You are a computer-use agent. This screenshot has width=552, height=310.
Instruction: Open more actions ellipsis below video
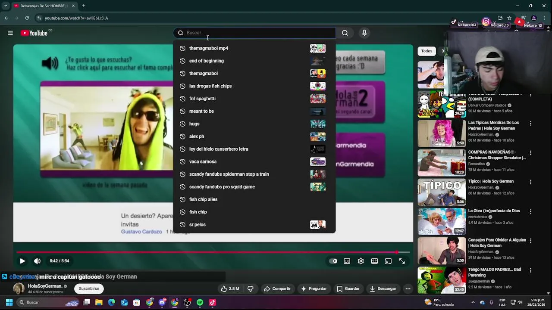tap(408, 288)
